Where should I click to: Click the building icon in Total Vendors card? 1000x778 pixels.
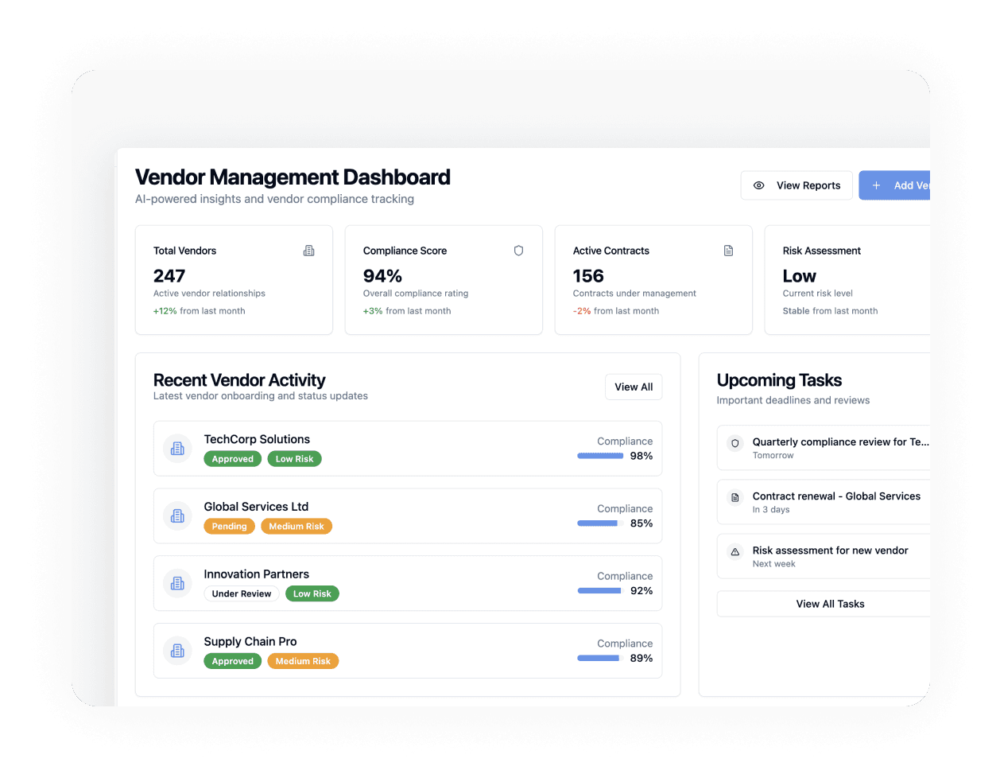(x=308, y=251)
